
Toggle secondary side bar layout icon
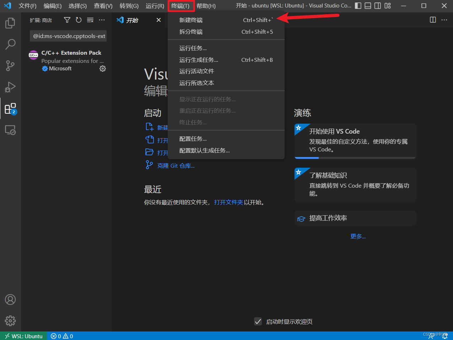(x=378, y=6)
